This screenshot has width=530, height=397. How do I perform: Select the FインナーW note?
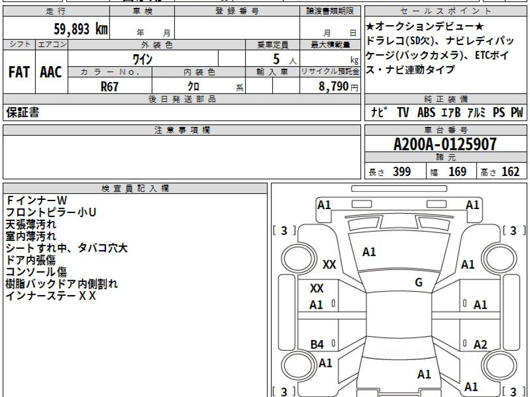click(x=37, y=201)
